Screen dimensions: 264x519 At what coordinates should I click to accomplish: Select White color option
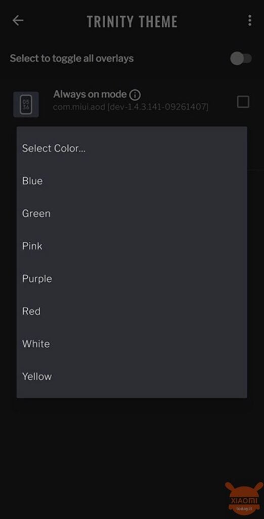pyautogui.click(x=132, y=344)
